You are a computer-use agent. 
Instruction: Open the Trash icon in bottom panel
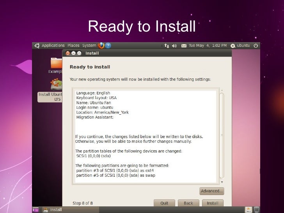(x=256, y=209)
